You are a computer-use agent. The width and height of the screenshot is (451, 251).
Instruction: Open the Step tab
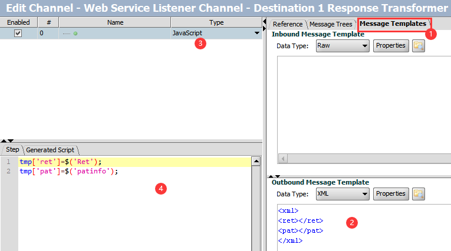point(12,150)
